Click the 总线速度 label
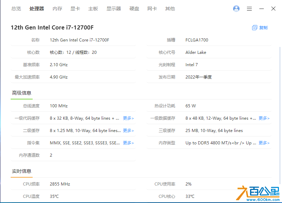Image resolution: width=282 pixels, height=203 pixels. tap(31, 106)
